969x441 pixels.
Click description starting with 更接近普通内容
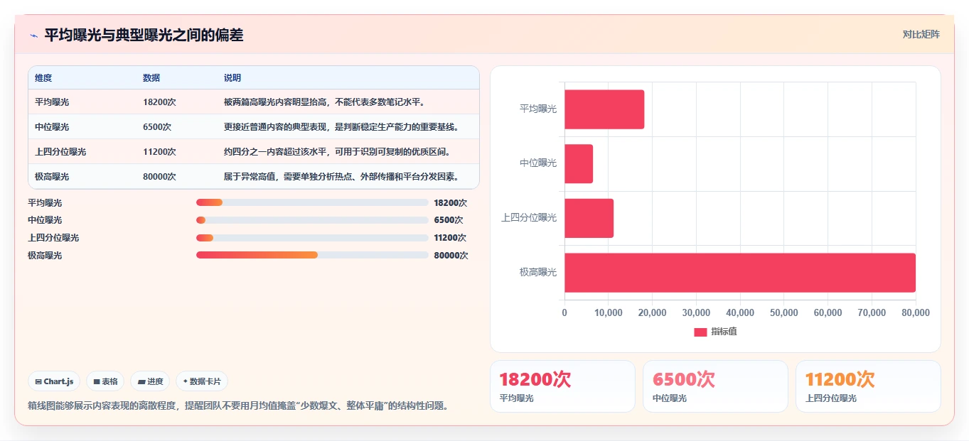341,127
